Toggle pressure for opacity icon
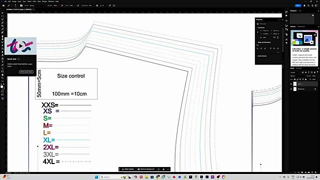Screen dimensions: 320x180 (x=62, y=5)
